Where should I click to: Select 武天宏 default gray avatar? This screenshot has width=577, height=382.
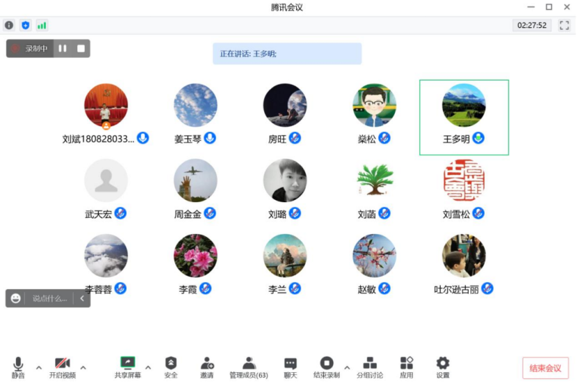pos(106,180)
